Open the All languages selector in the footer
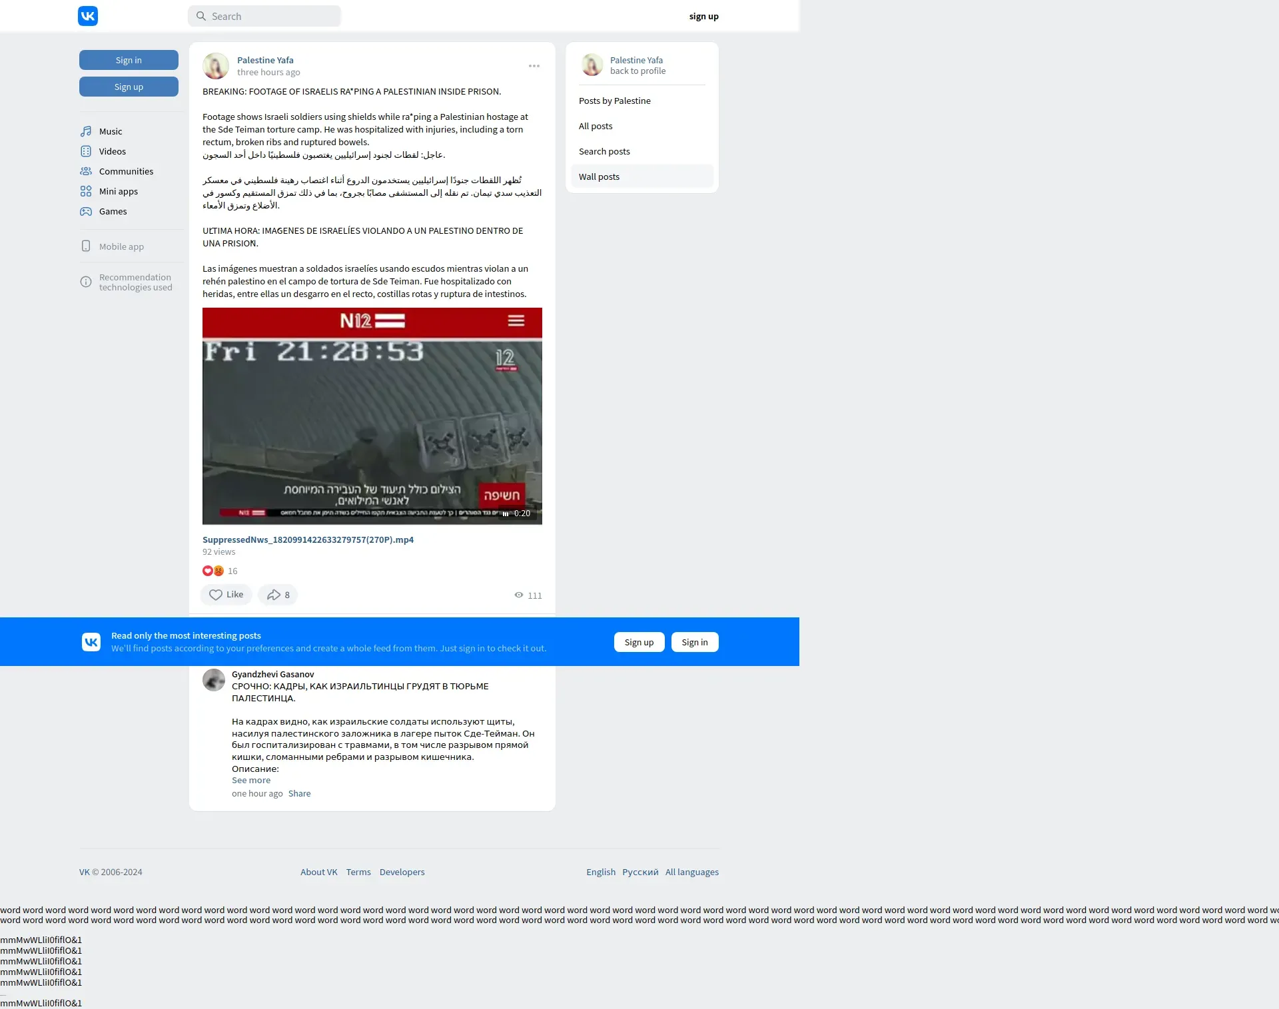The image size is (1279, 1009). (x=691, y=872)
